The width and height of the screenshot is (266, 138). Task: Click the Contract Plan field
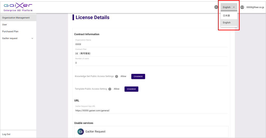(x=151, y=53)
